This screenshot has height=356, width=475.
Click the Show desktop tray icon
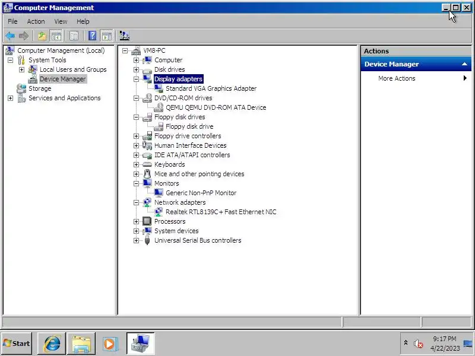pyautogui.click(x=467, y=344)
